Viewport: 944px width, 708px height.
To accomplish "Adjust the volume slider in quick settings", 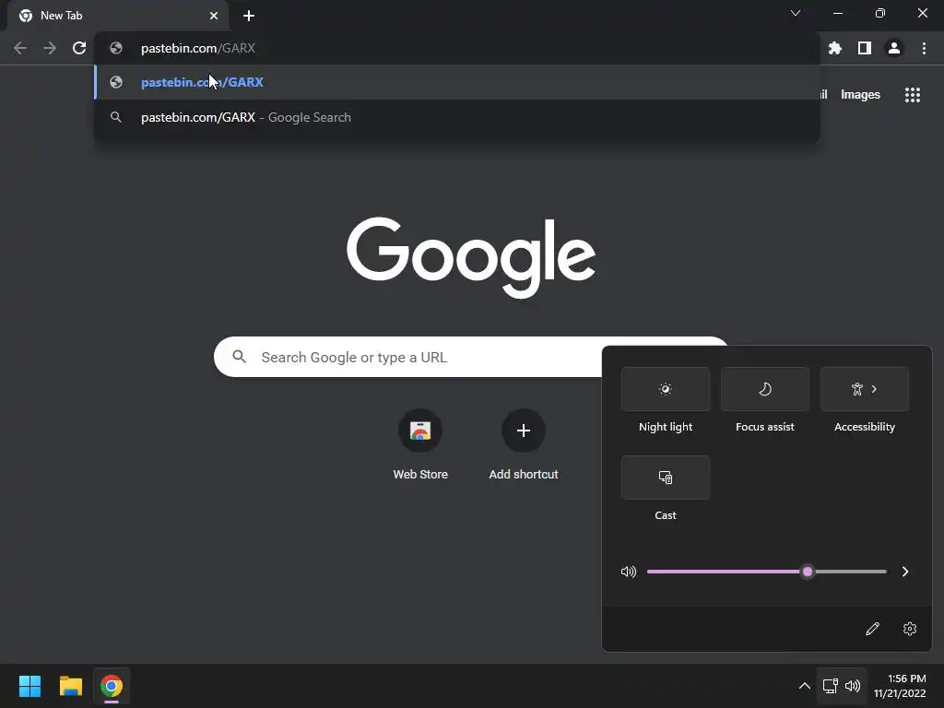I will pyautogui.click(x=766, y=572).
